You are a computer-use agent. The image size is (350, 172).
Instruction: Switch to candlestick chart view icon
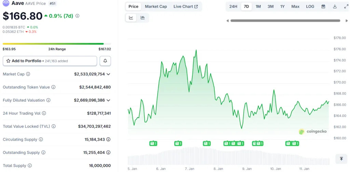tap(143, 18)
